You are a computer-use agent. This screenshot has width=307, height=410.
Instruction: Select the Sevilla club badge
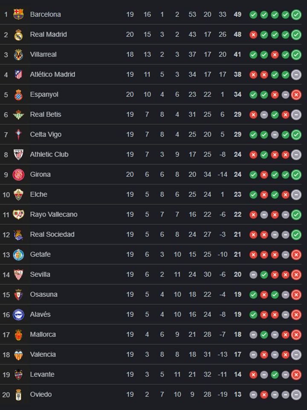(x=18, y=275)
